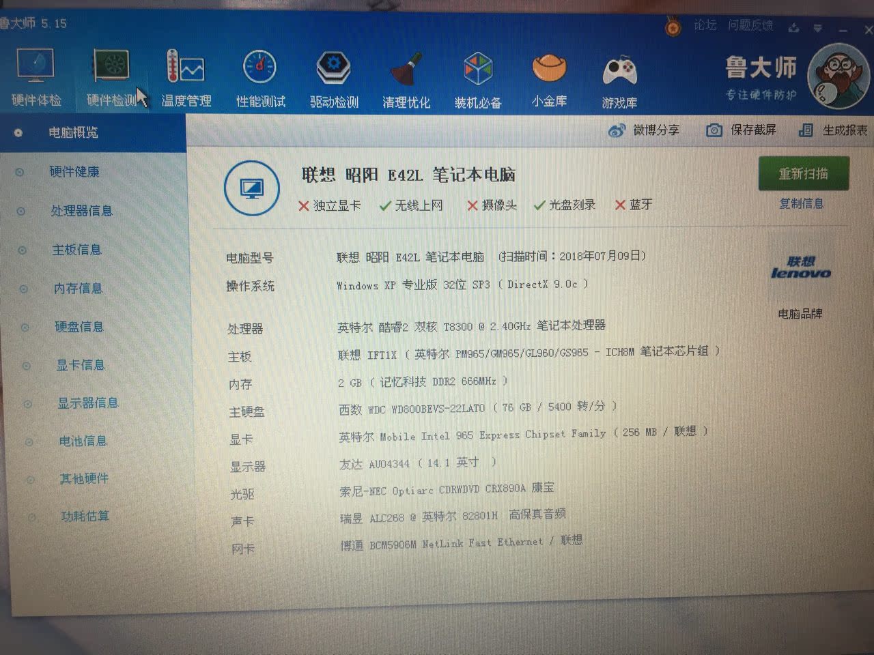Click the medal icon in title bar

pos(673,27)
